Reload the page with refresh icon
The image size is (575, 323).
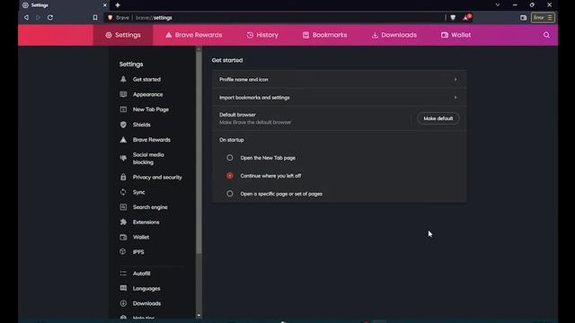tap(50, 18)
